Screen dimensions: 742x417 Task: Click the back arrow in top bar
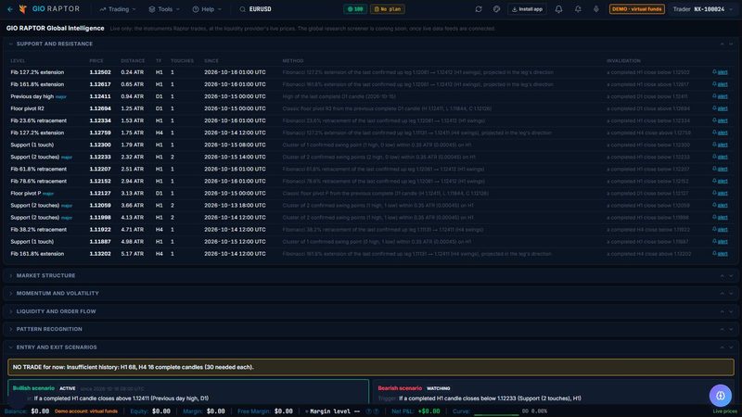(10, 9)
